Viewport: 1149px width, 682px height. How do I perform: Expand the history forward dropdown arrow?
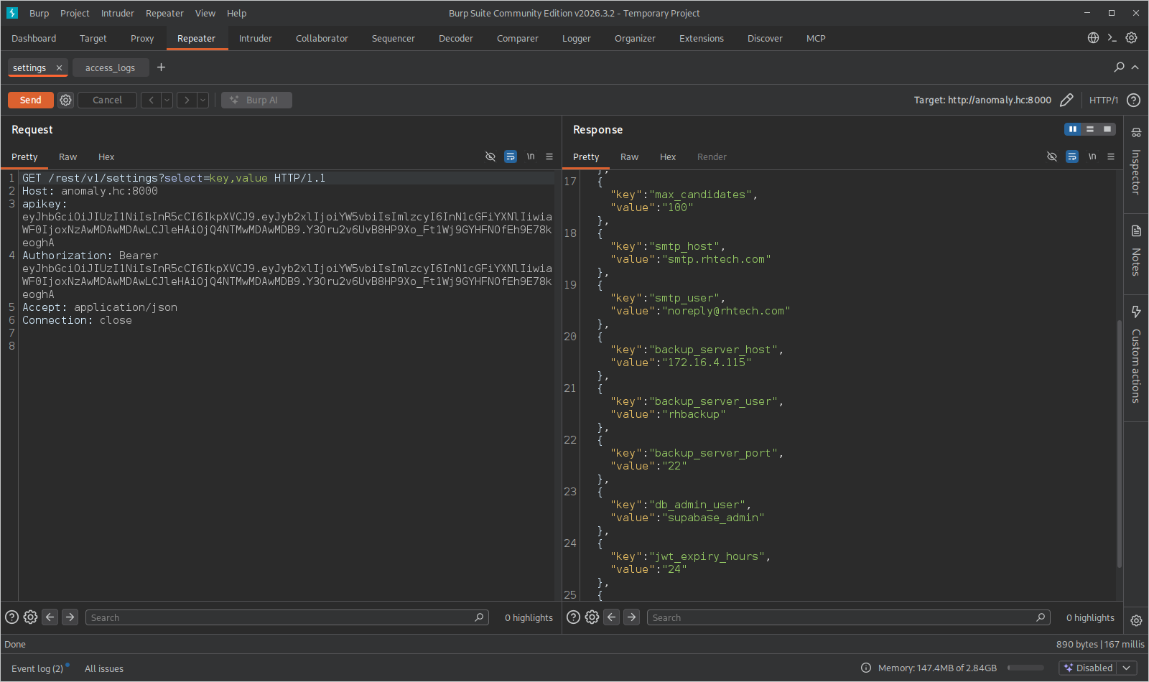(x=203, y=100)
